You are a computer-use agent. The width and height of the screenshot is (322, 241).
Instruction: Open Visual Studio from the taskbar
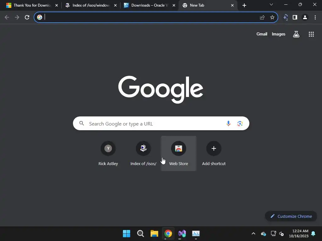click(x=182, y=233)
